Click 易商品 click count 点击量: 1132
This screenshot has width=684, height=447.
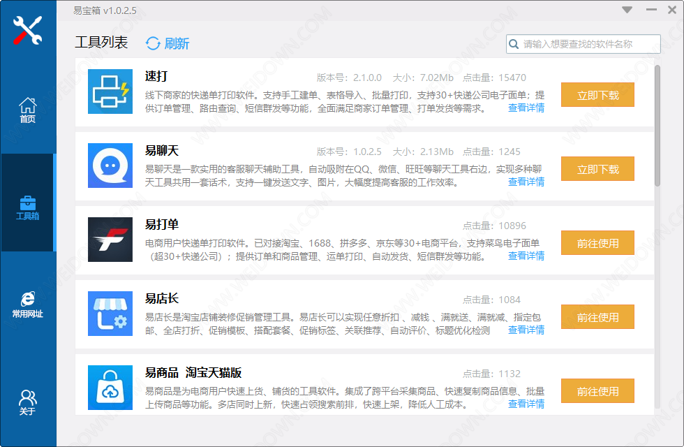491,374
